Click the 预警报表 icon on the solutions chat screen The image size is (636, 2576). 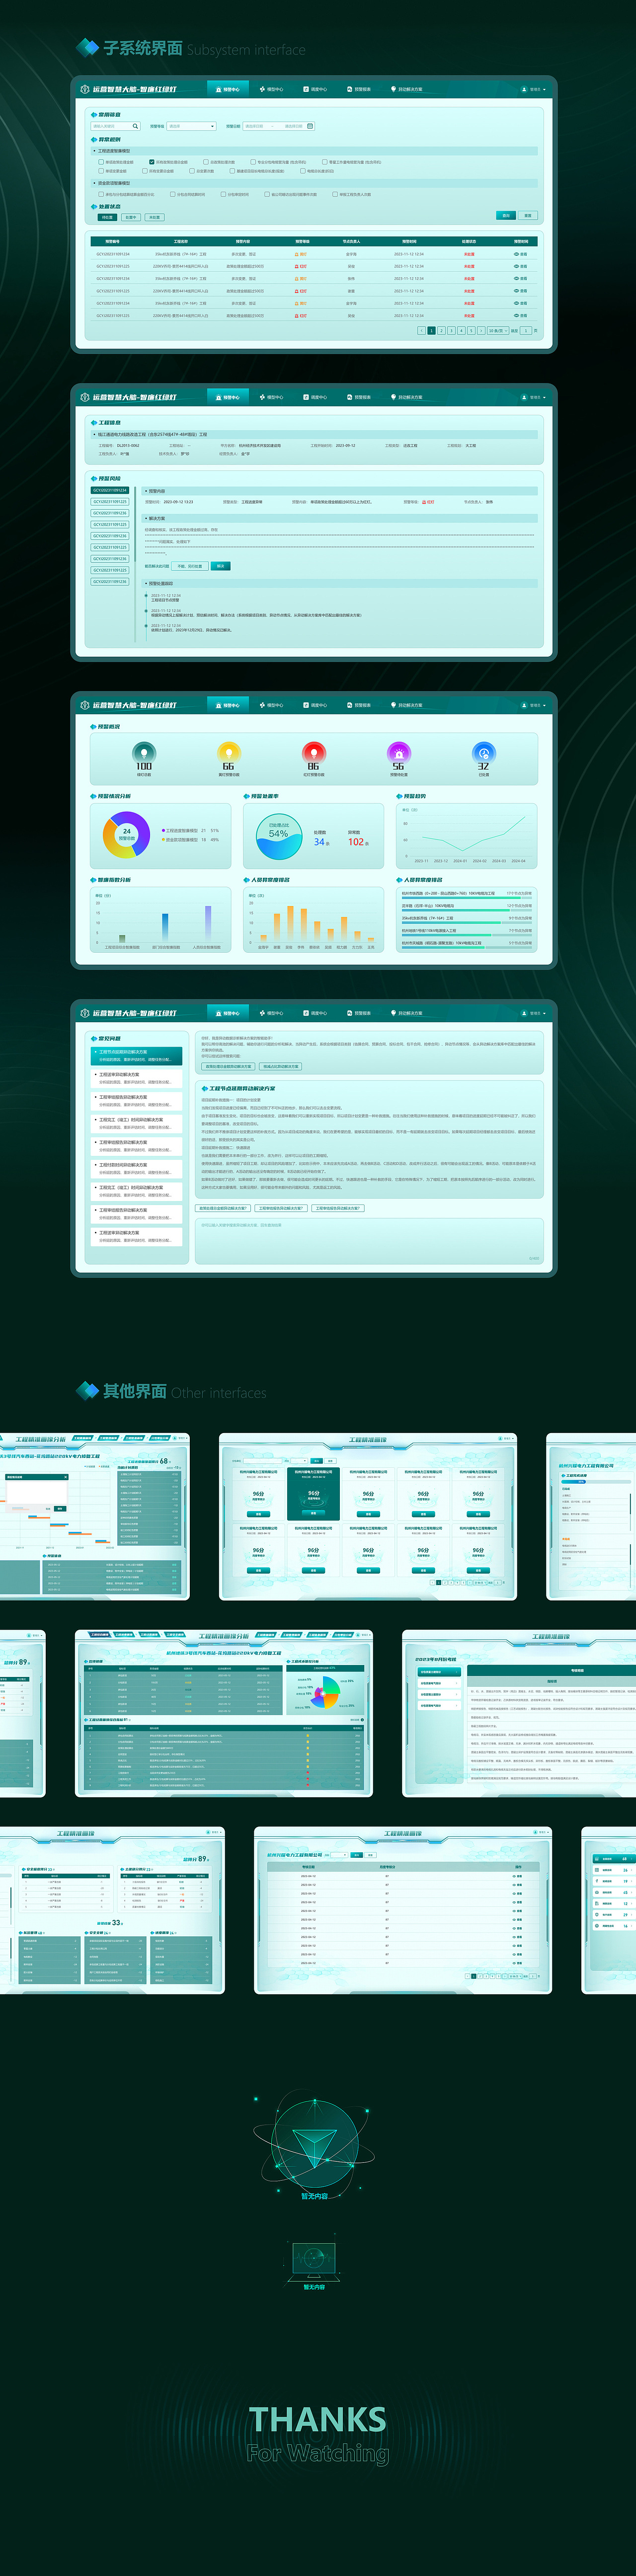350,1013
